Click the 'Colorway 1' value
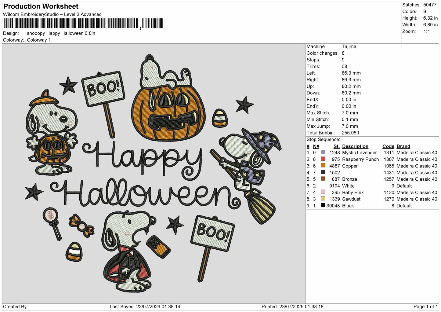 coord(39,40)
